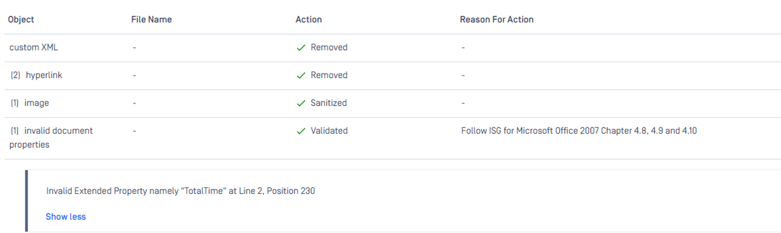Select the Object column header
The image size is (781, 233).
click(21, 19)
